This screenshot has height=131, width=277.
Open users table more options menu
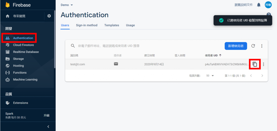(262, 46)
